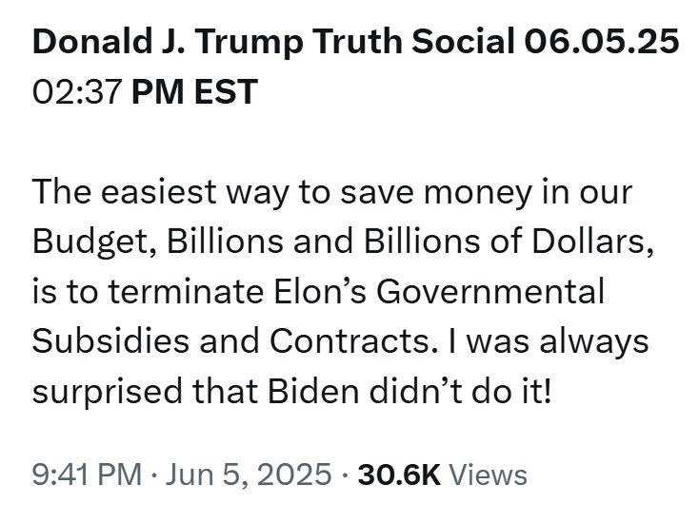Open the 30.6K Views count

442,475
